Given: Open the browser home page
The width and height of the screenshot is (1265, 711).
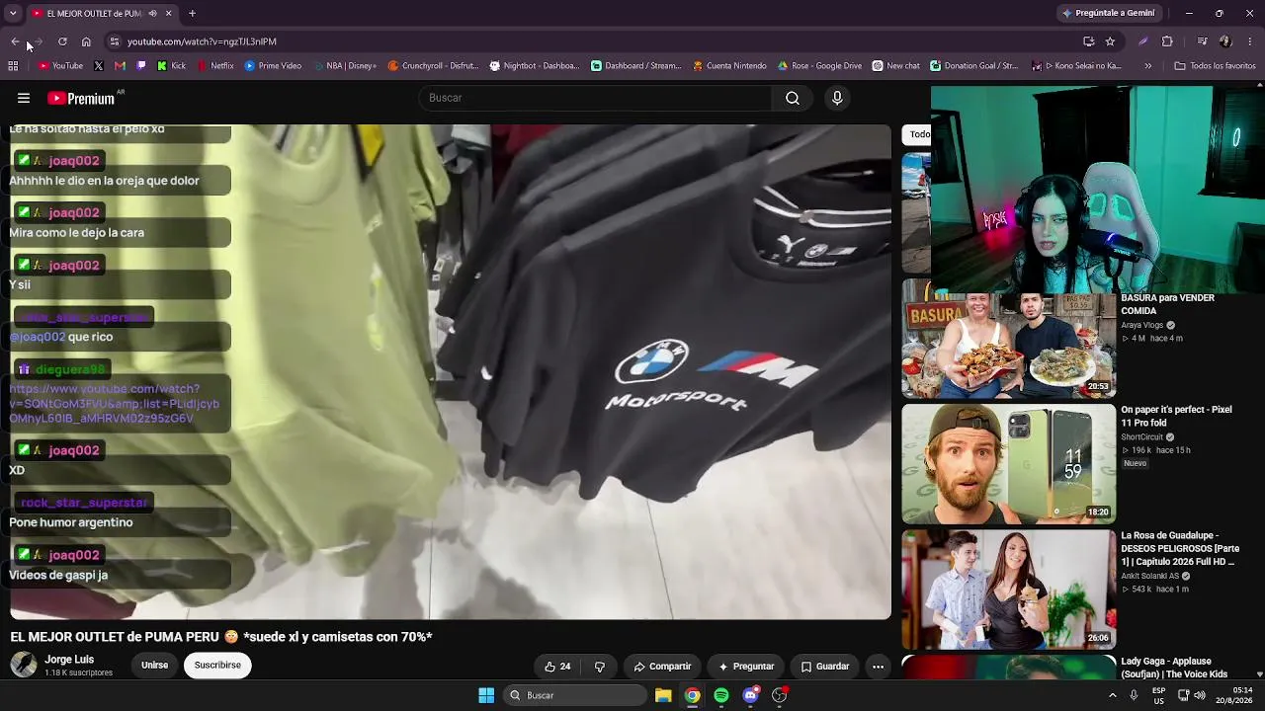Looking at the screenshot, I should coord(86,41).
